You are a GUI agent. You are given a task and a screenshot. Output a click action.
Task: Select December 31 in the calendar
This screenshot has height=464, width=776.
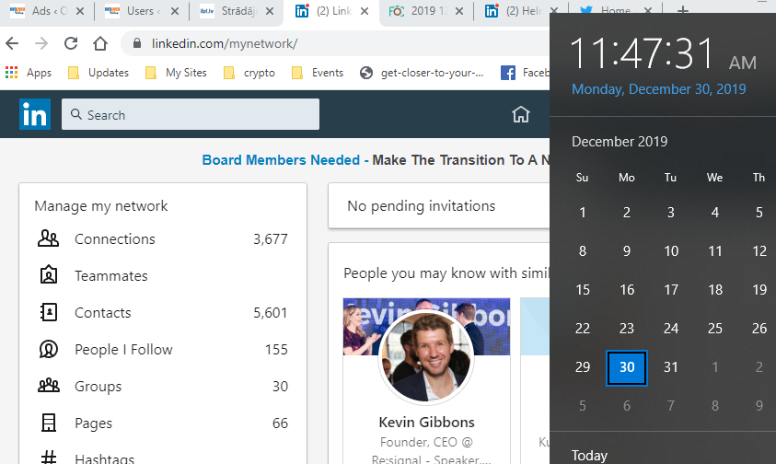[671, 367]
